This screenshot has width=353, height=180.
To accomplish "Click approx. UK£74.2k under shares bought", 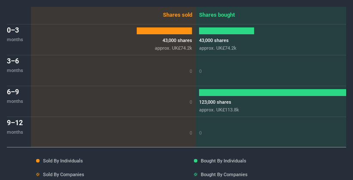I will click(218, 48).
